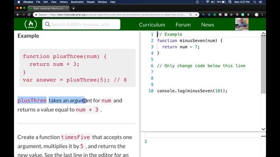Viewport: 280px width, 157px height.
Task: Click the teal square extension icon
Action: (243, 15)
